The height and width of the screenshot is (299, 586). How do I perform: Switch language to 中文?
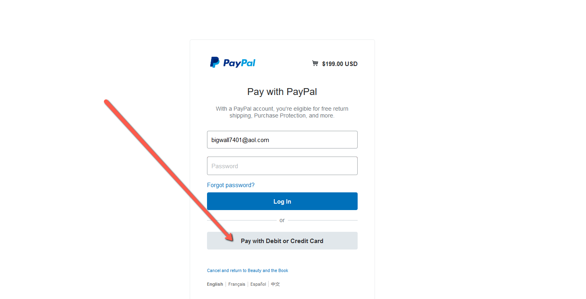click(275, 284)
